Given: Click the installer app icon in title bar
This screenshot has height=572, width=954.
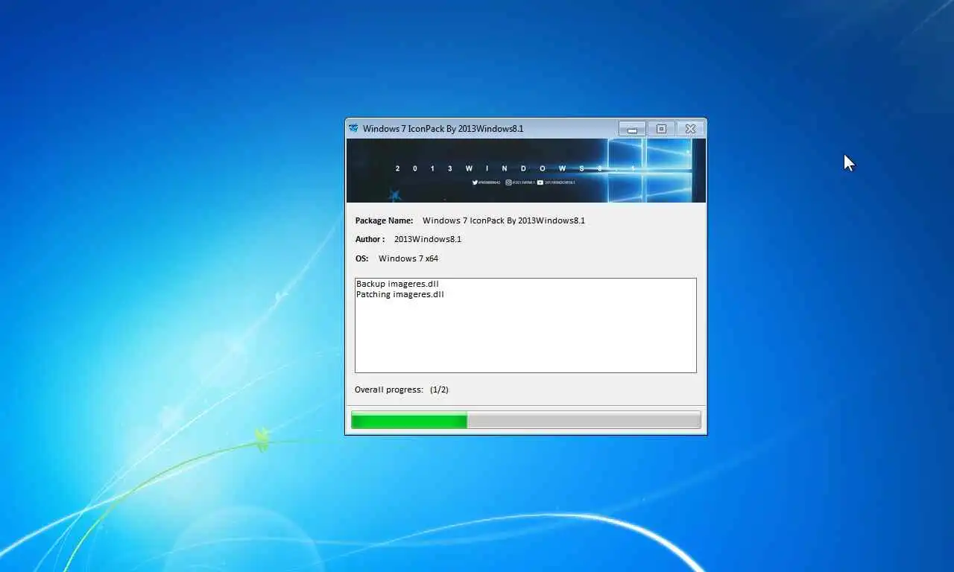Looking at the screenshot, I should (x=353, y=128).
